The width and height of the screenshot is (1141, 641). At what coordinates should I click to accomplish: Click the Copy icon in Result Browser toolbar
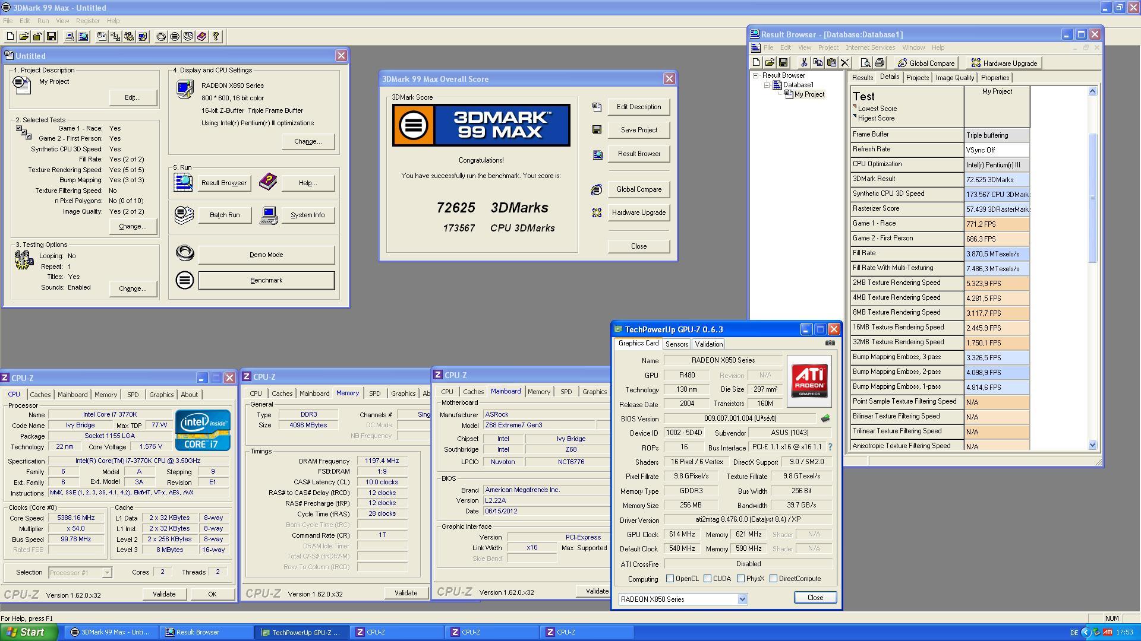818,63
